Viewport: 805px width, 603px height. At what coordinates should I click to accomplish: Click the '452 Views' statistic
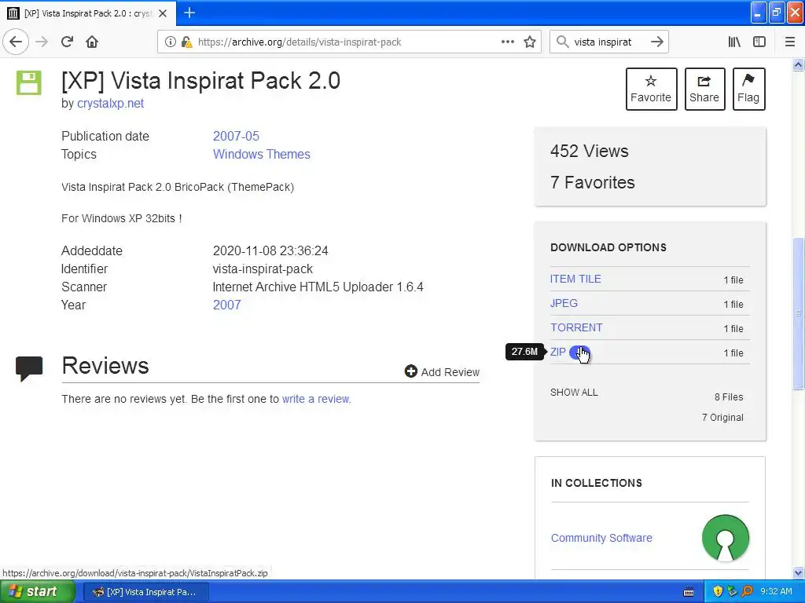590,152
